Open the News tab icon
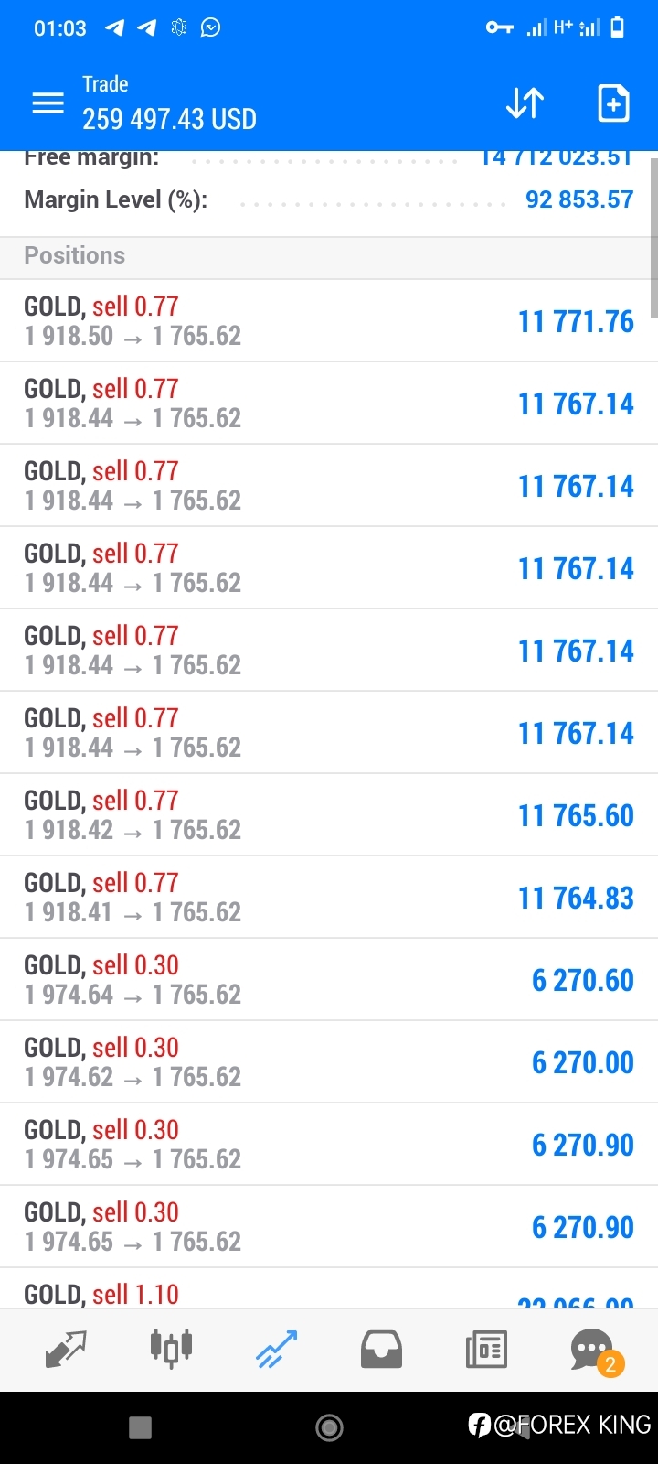 (486, 1350)
